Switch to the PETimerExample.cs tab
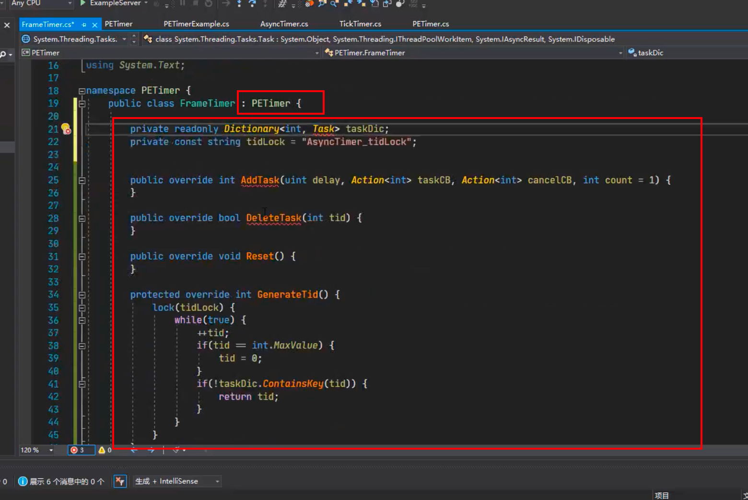The height and width of the screenshot is (500, 748). [196, 24]
